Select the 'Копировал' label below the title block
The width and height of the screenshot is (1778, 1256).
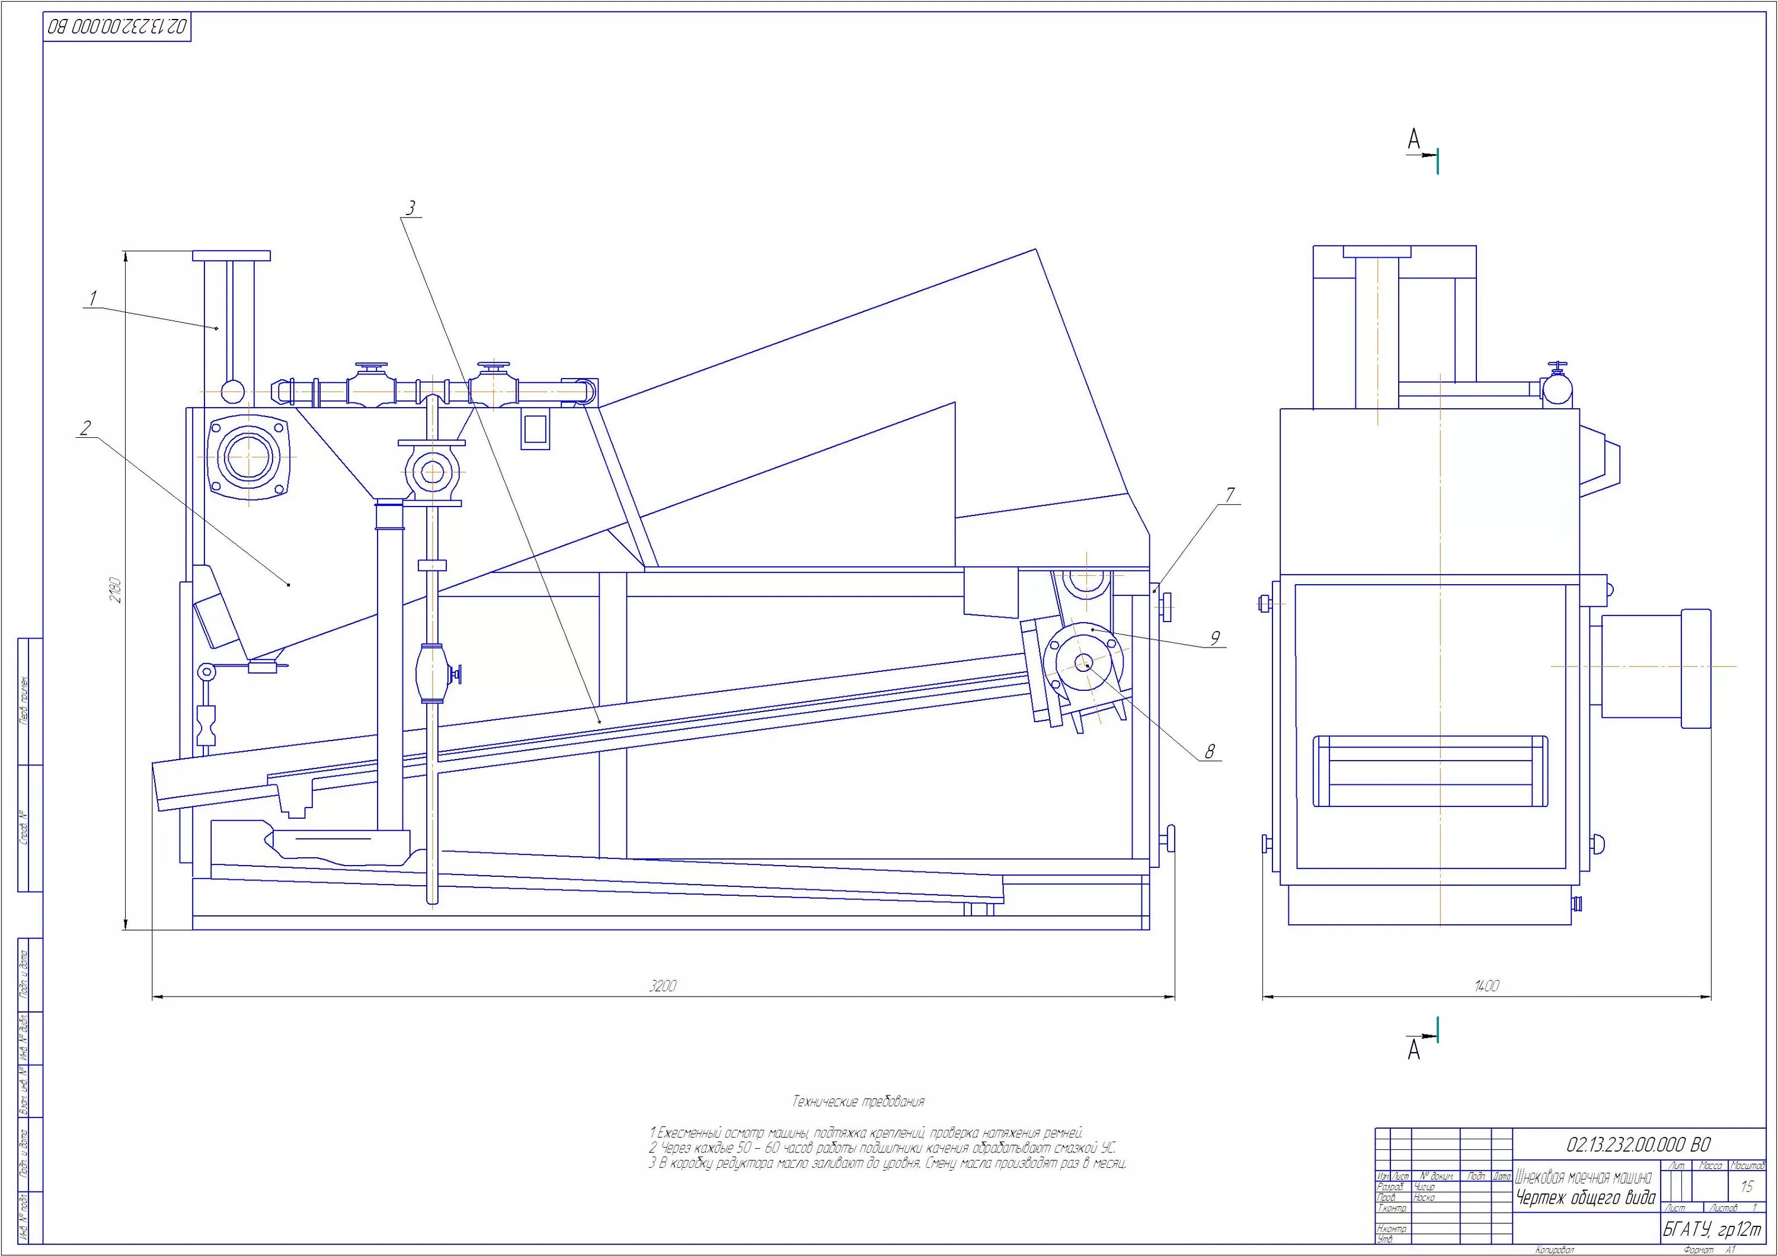[1555, 1250]
